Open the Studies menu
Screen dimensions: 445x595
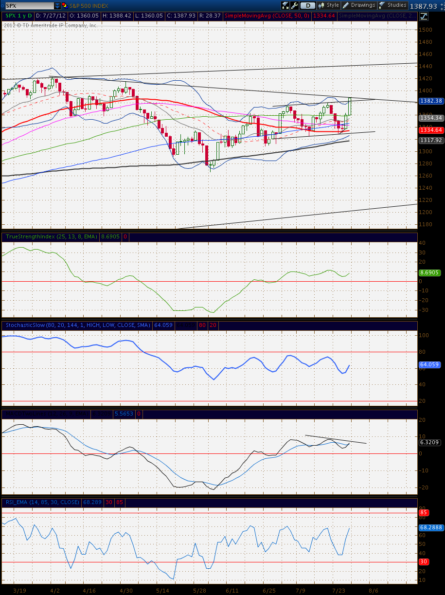393,5
